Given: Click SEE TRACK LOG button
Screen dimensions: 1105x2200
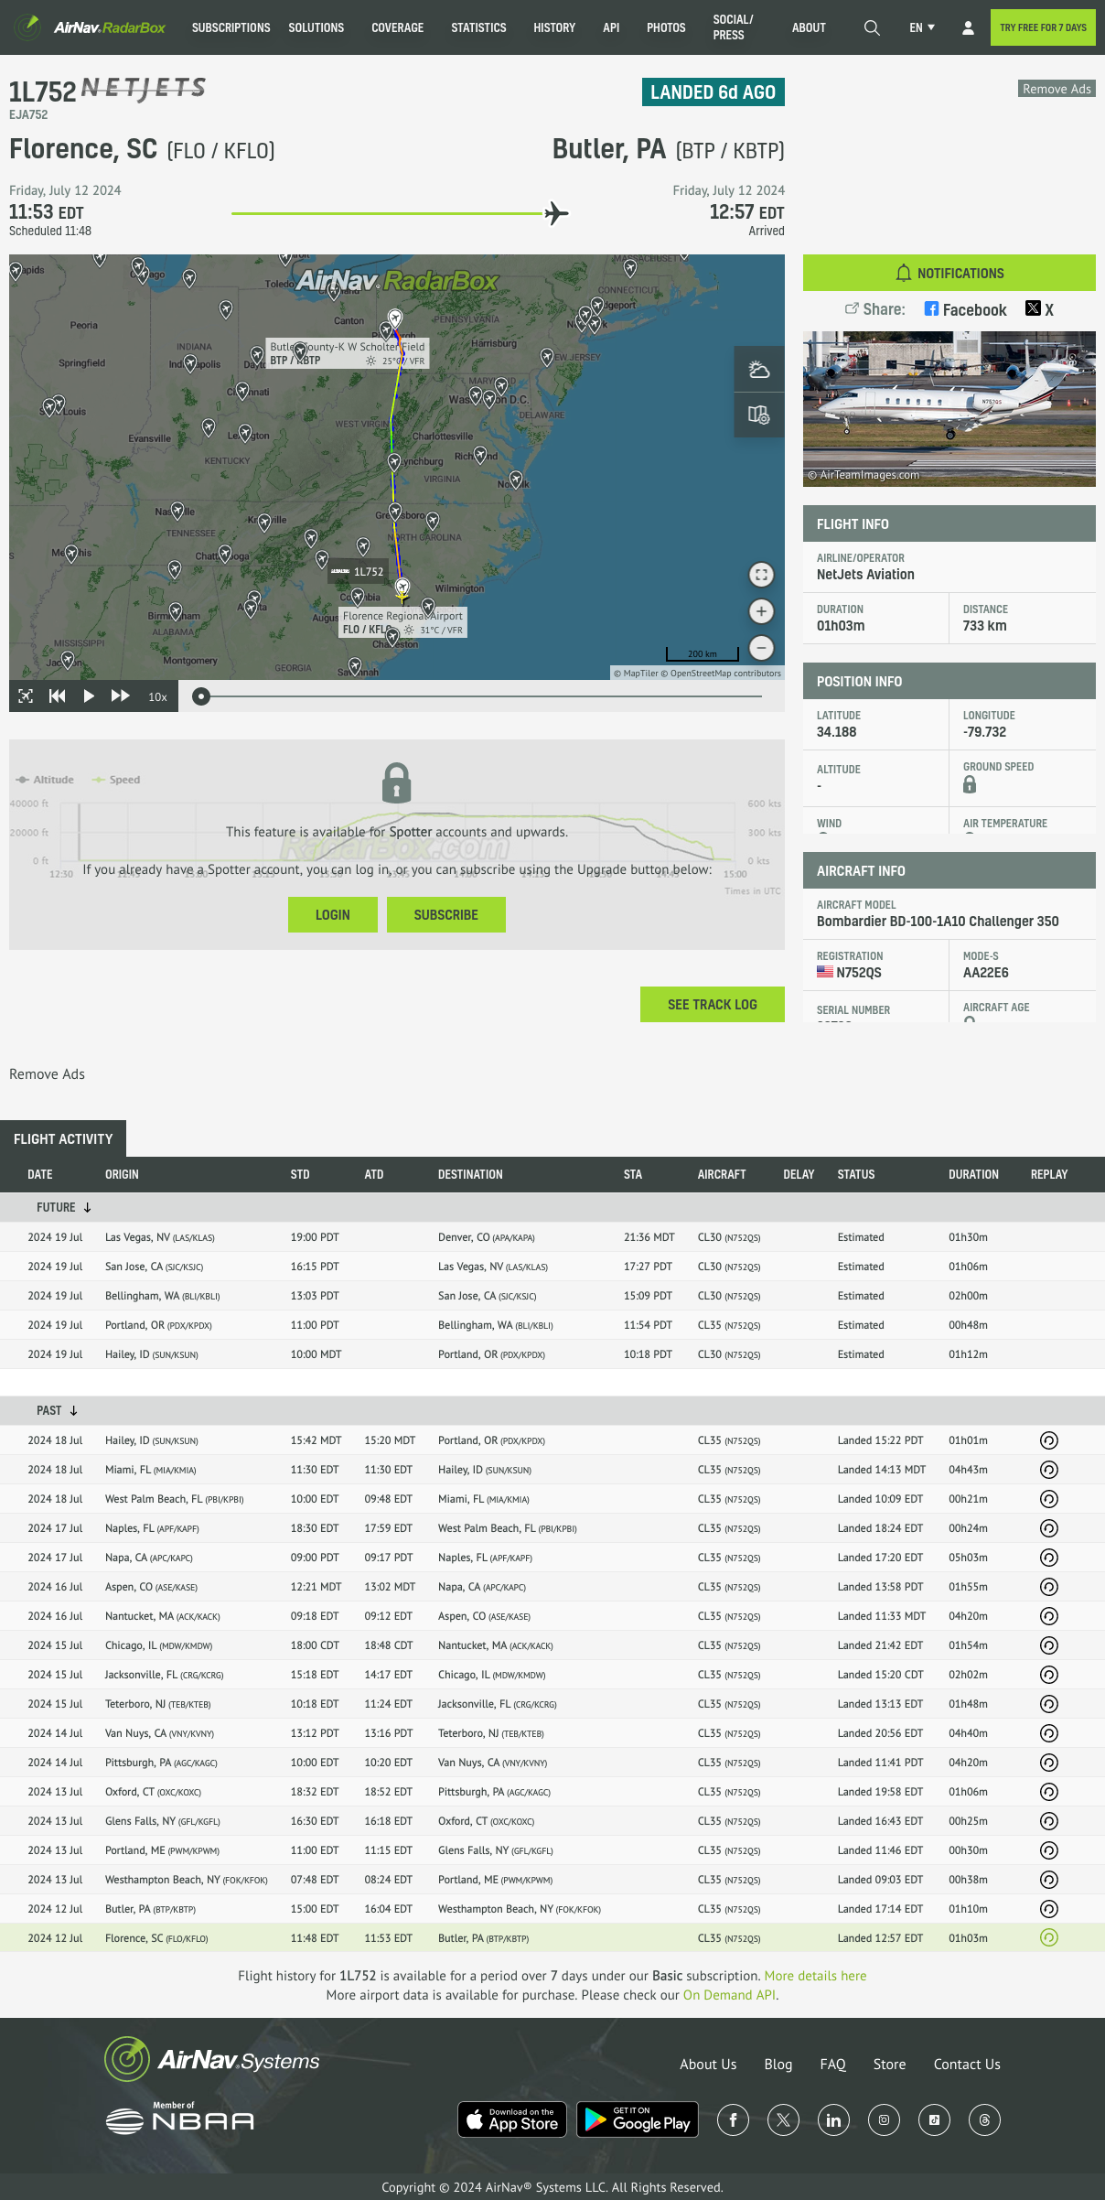Looking at the screenshot, I should click(713, 1004).
